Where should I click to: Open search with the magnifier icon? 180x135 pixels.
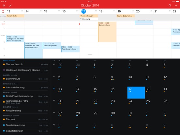(x=170, y=6)
